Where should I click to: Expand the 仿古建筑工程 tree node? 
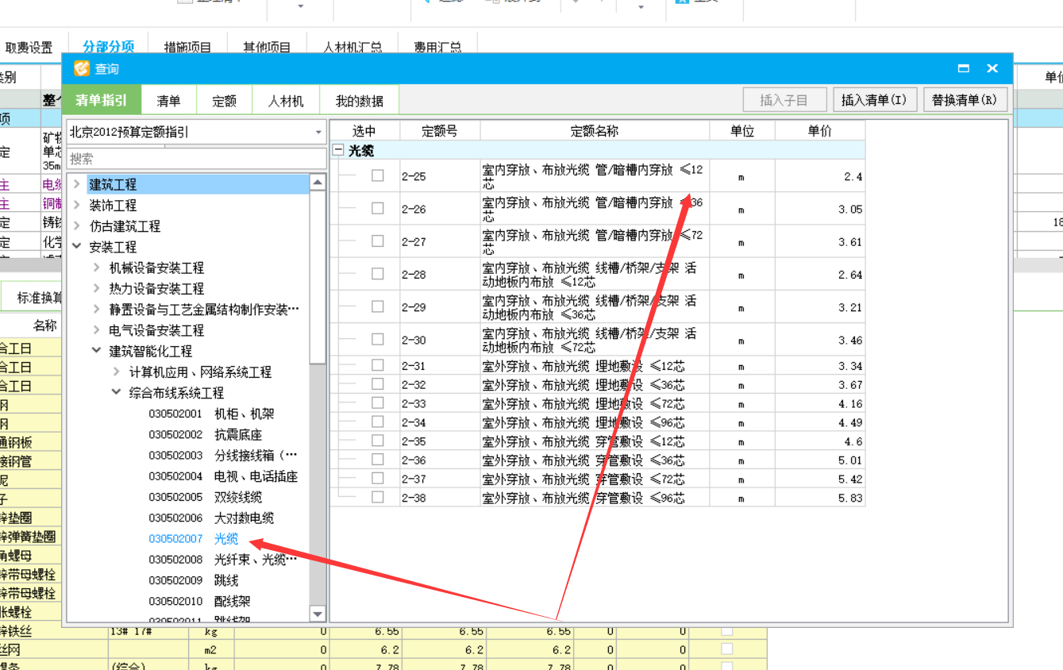tap(77, 225)
